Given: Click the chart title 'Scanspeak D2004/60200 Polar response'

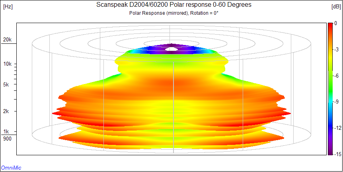Looking at the screenshot, I should click(x=173, y=5).
